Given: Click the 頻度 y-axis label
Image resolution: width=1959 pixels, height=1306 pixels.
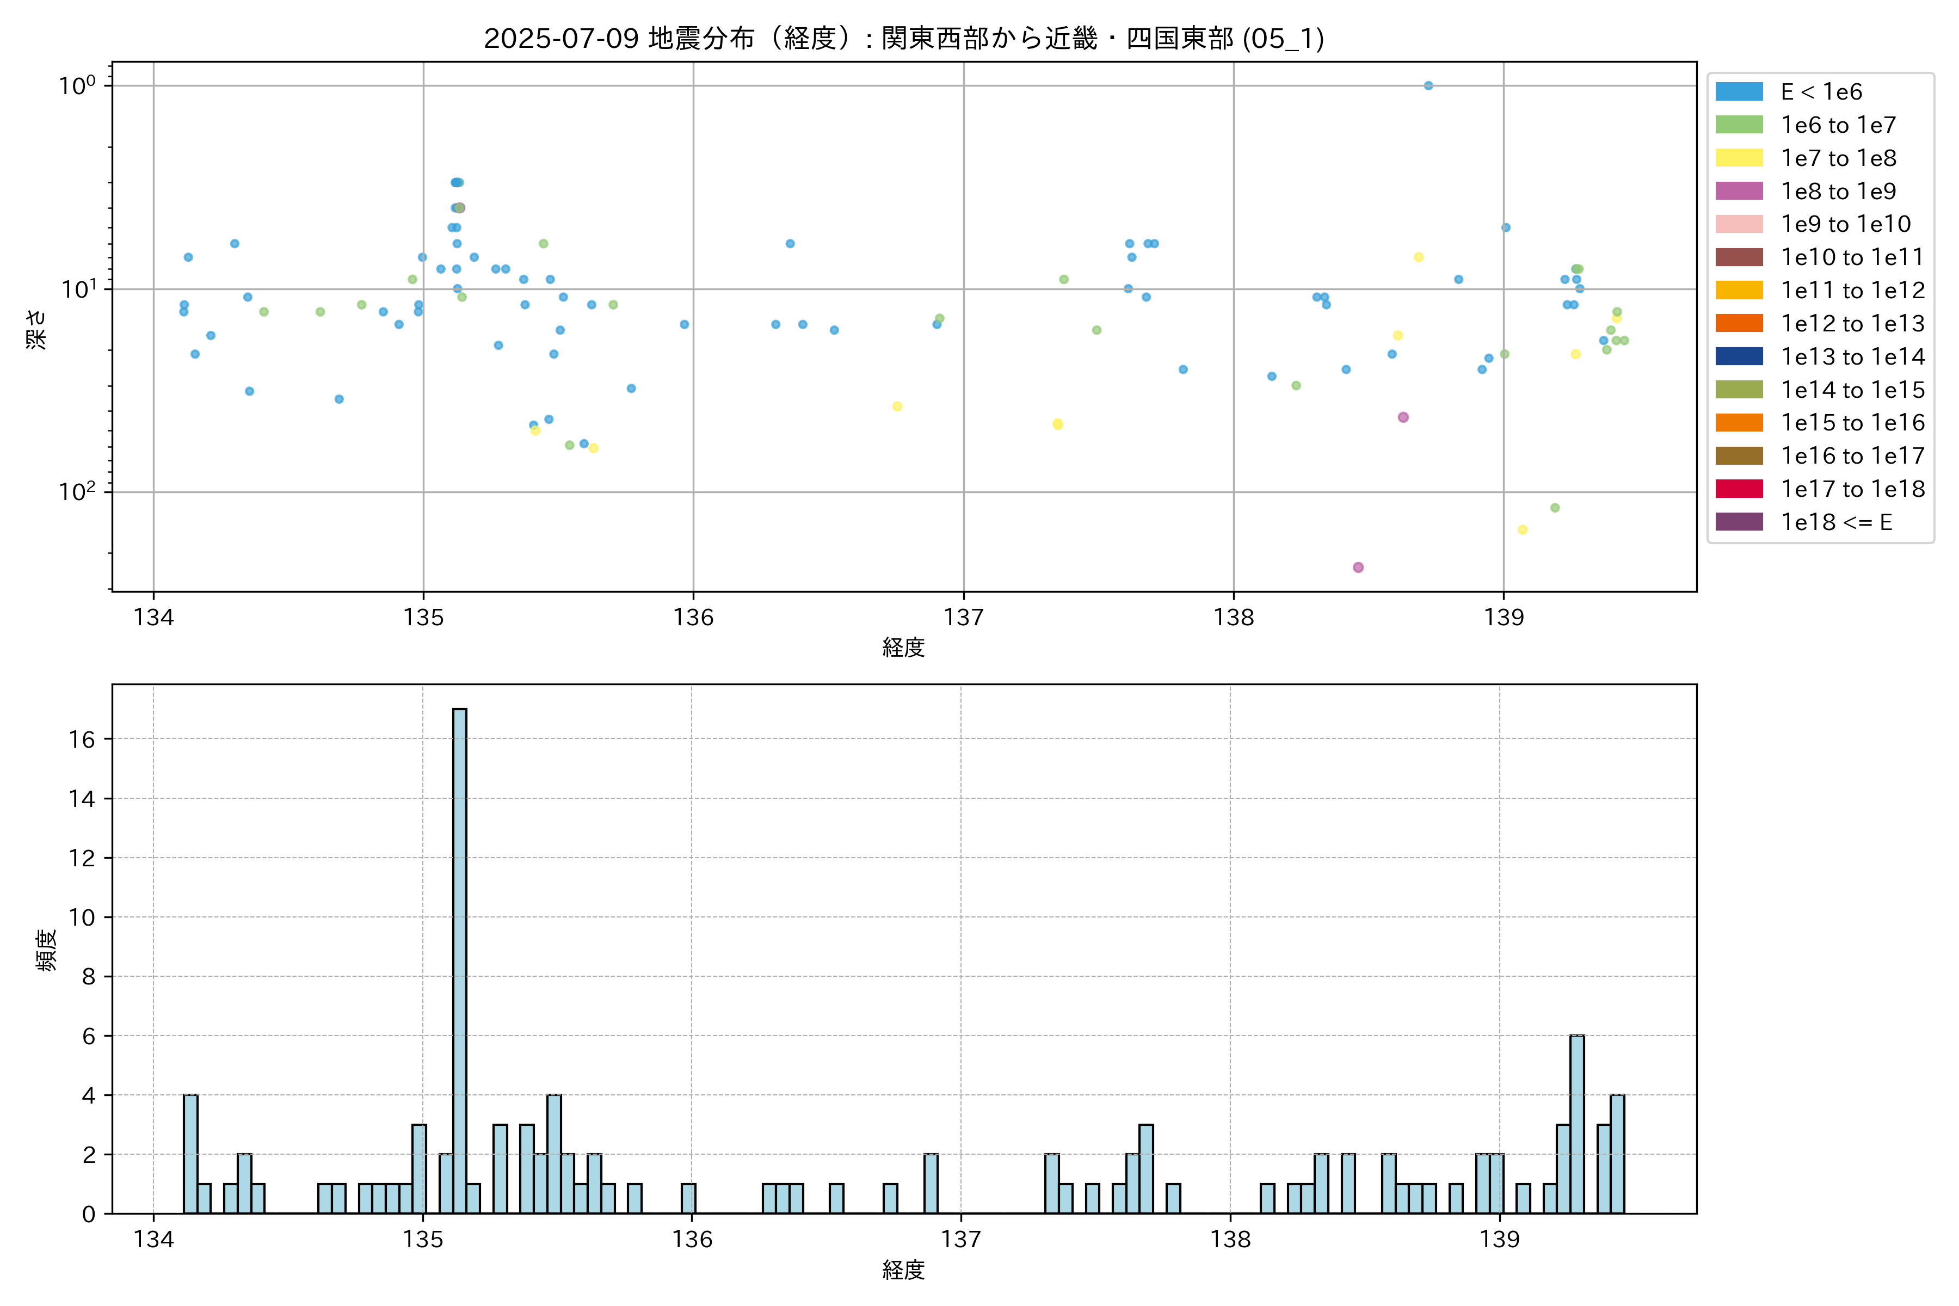Looking at the screenshot, I should pos(47,950).
